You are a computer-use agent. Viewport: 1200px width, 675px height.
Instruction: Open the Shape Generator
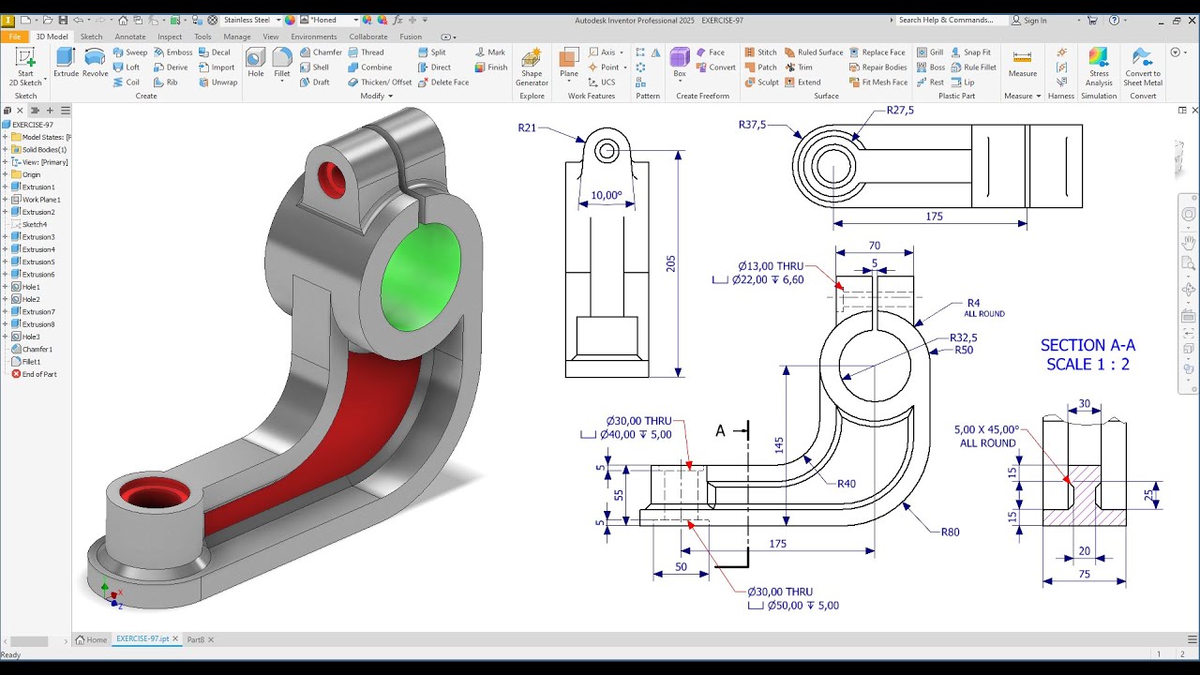click(532, 67)
